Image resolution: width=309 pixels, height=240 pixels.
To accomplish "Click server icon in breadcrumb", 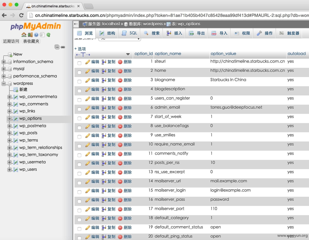I will 85,24.
